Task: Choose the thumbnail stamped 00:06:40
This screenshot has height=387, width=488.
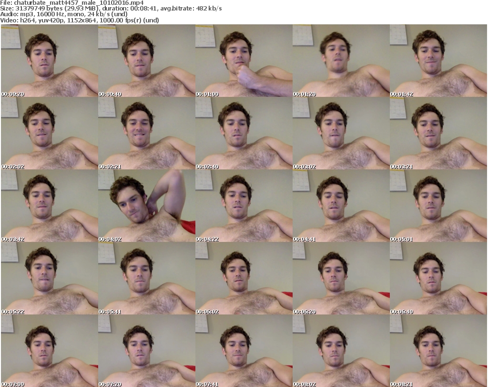Action: (x=438, y=278)
